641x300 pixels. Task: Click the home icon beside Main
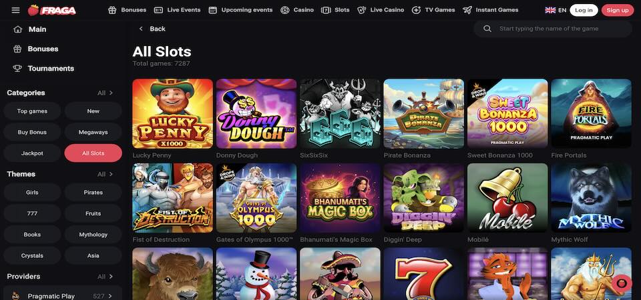(17, 29)
